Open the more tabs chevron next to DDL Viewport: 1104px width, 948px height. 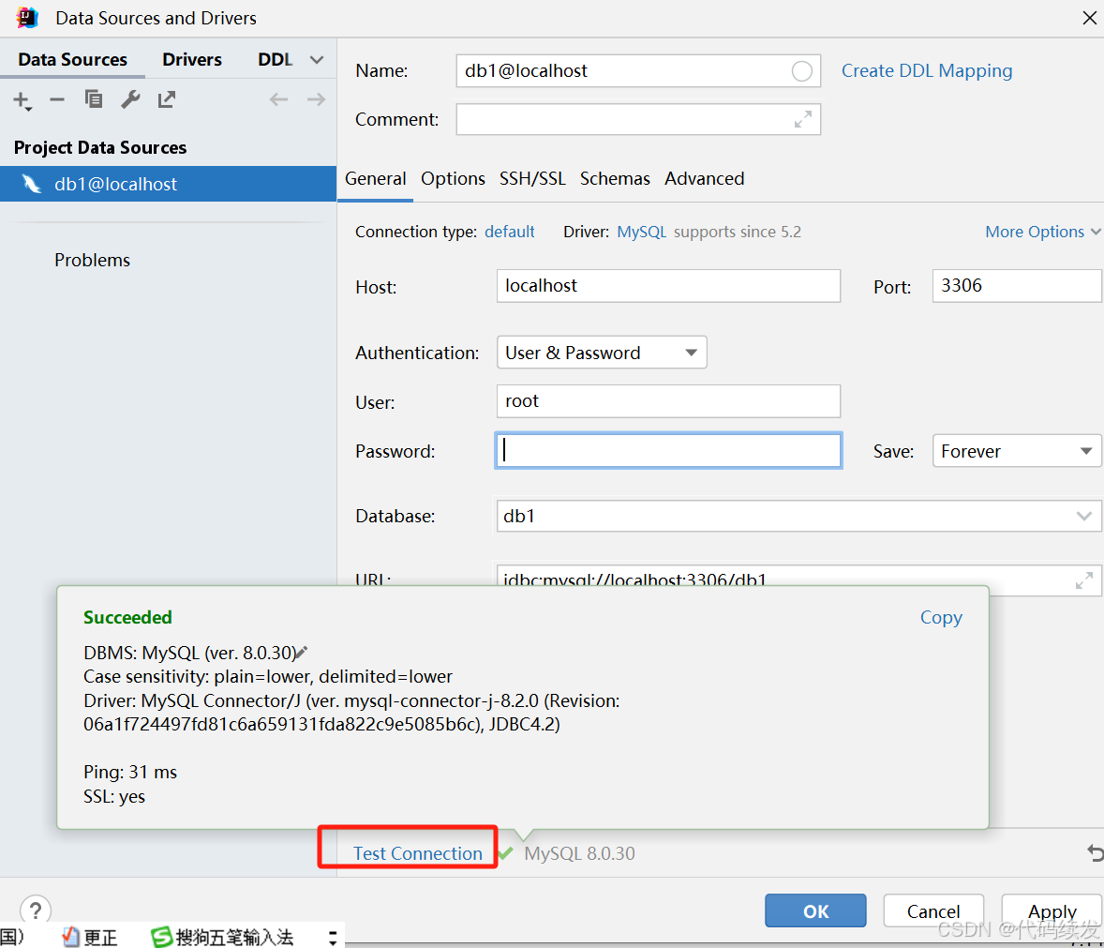click(x=317, y=60)
